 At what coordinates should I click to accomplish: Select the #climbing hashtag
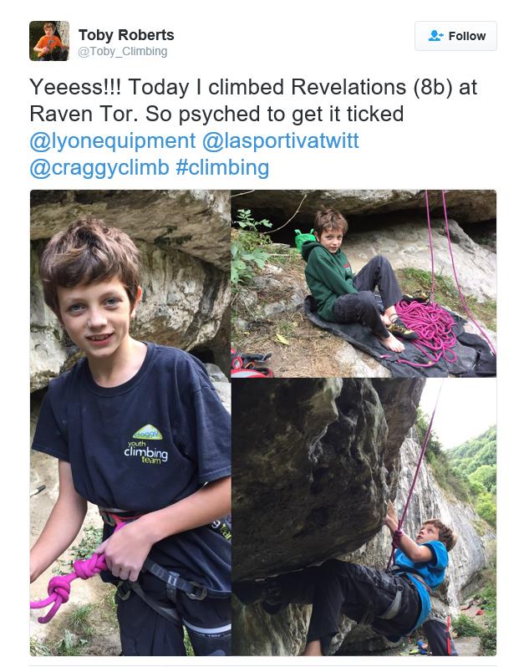222,167
